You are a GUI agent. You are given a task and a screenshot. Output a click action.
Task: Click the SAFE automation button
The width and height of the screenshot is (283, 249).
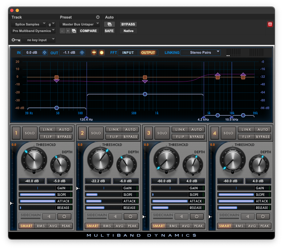point(109,31)
